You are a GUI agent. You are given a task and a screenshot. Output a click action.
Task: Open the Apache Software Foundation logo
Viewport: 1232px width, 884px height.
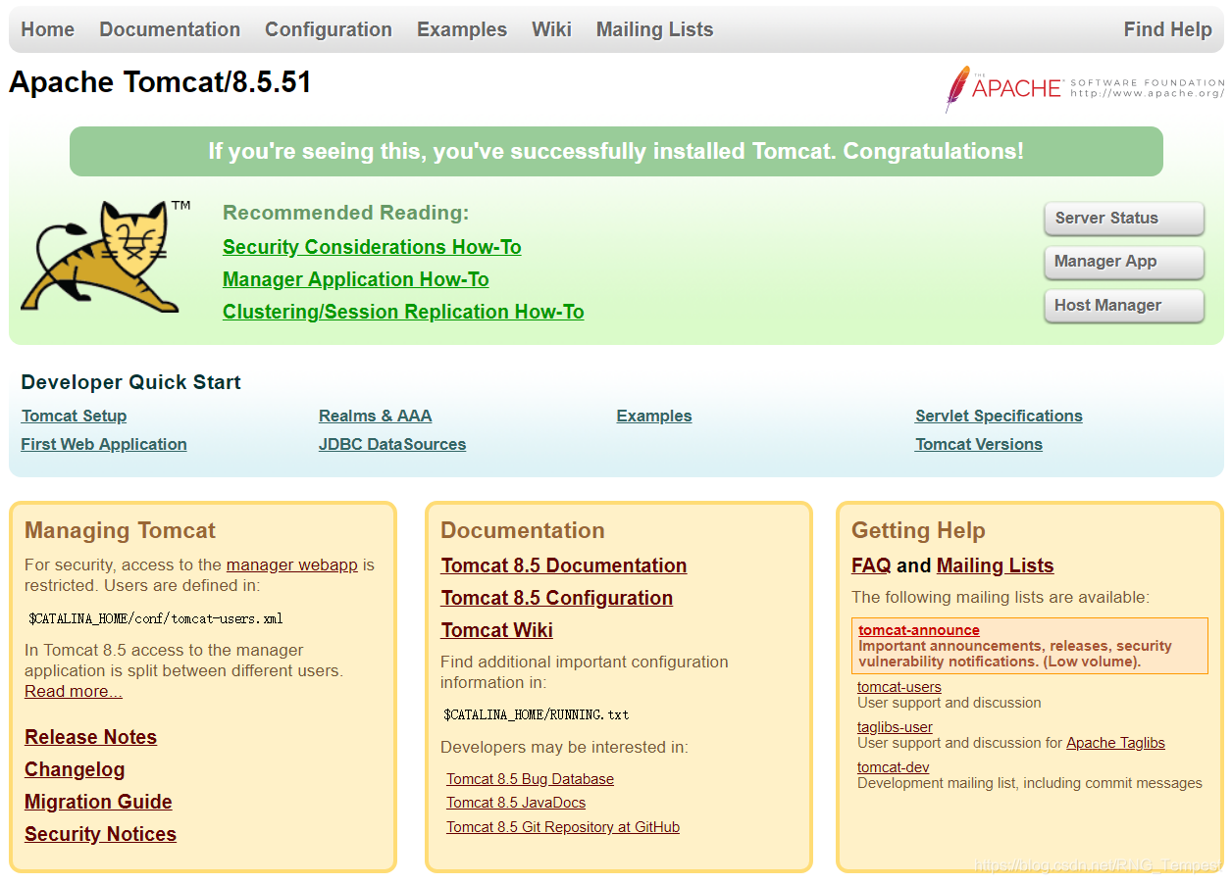coord(1084,88)
